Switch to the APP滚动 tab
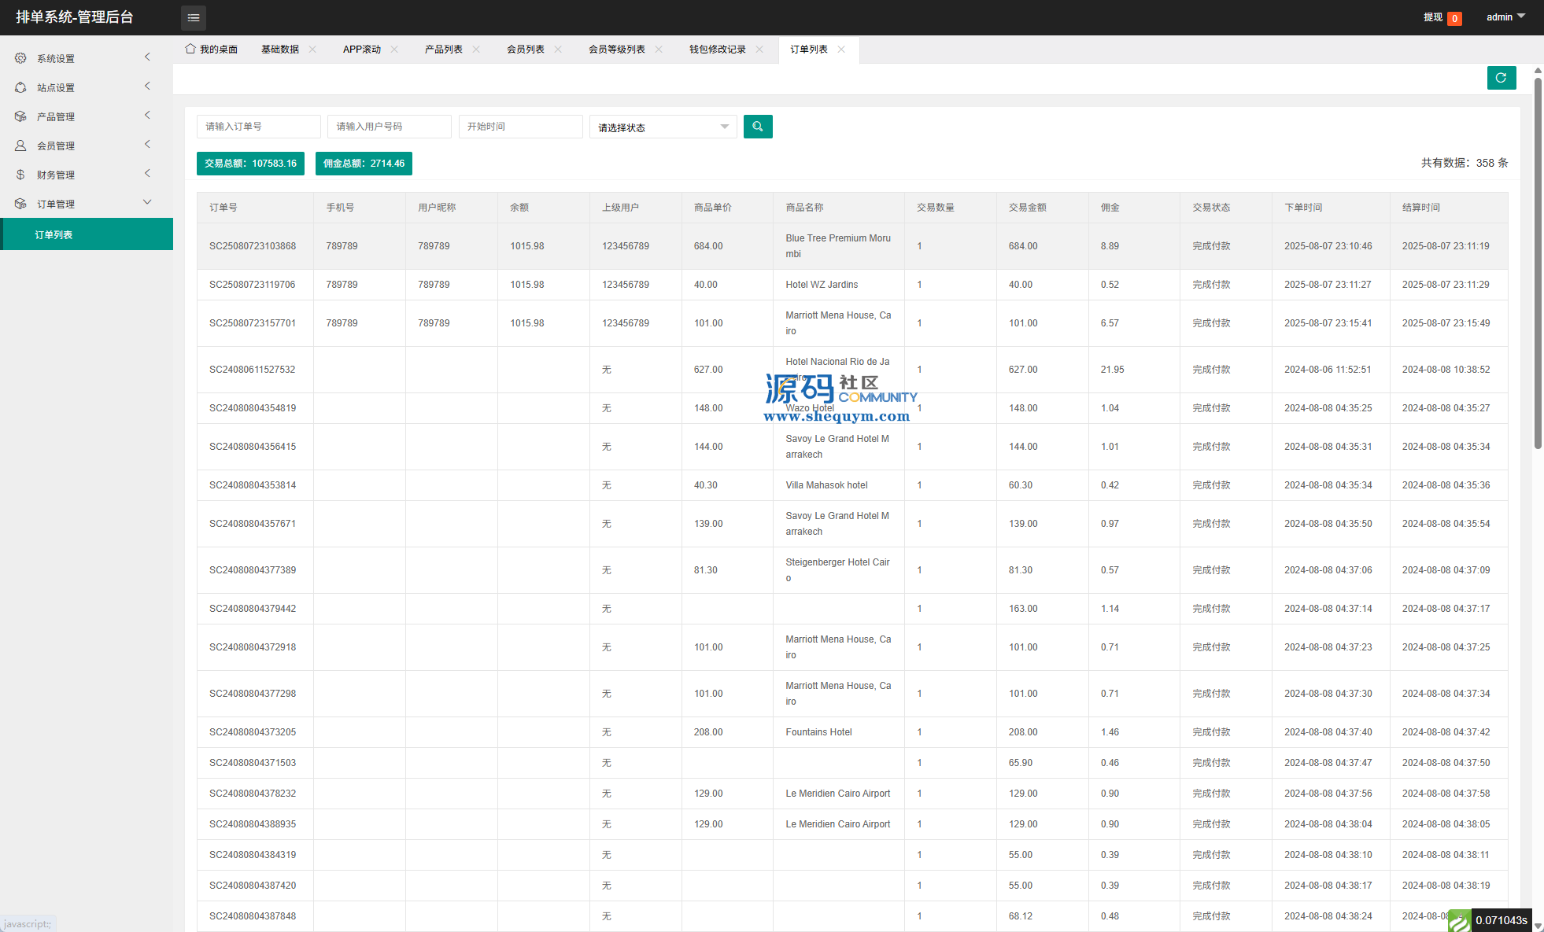The height and width of the screenshot is (932, 1544). (x=361, y=49)
